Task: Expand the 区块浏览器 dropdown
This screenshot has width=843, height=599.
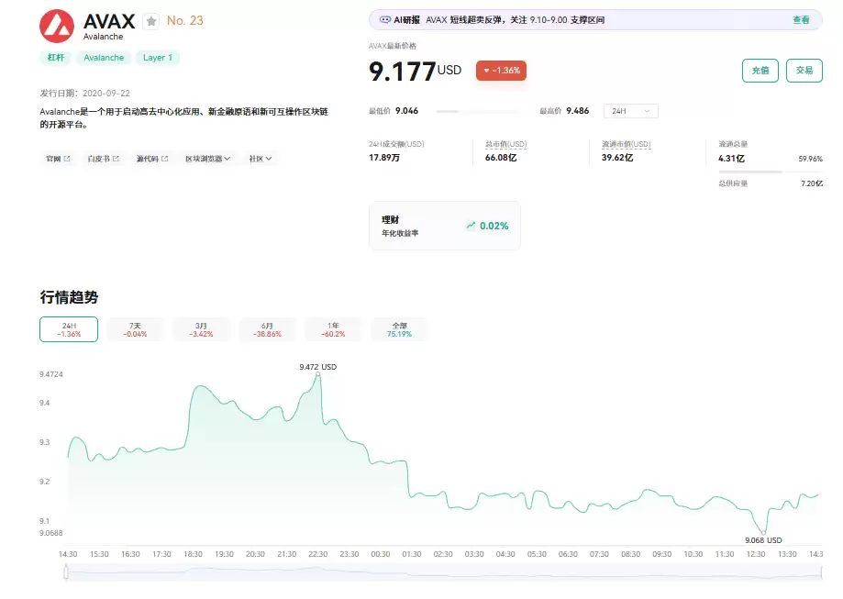Action: click(207, 159)
